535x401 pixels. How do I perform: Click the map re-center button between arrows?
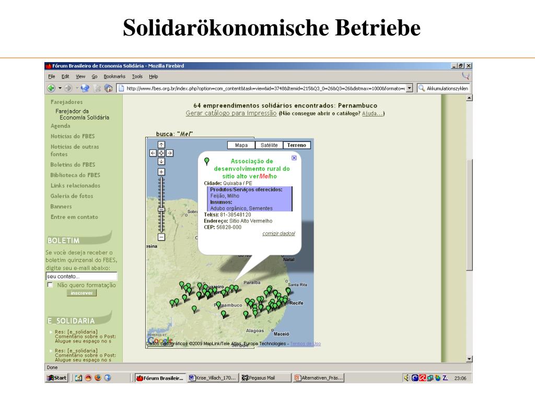click(x=161, y=153)
